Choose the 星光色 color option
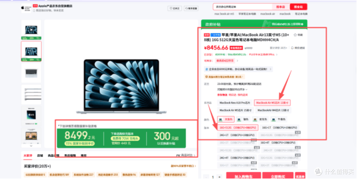Image resolution: width=357 pixels, height=179 pixels. click(x=260, y=119)
